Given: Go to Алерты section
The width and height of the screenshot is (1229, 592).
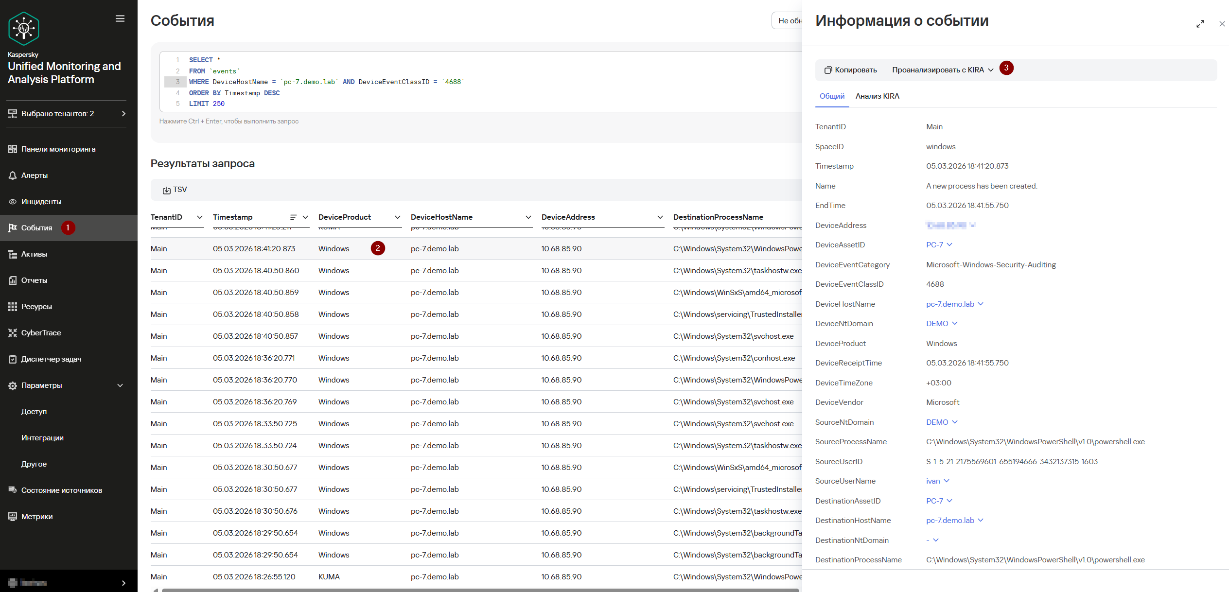Looking at the screenshot, I should tap(35, 175).
